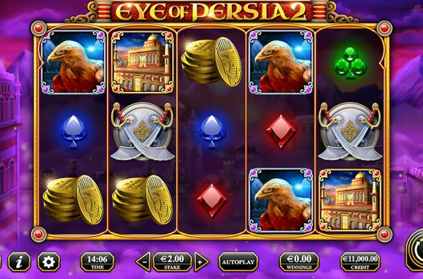Screen dimensions: 423x279
Task: Click the €0.00 winnings display
Action: [x=299, y=262]
